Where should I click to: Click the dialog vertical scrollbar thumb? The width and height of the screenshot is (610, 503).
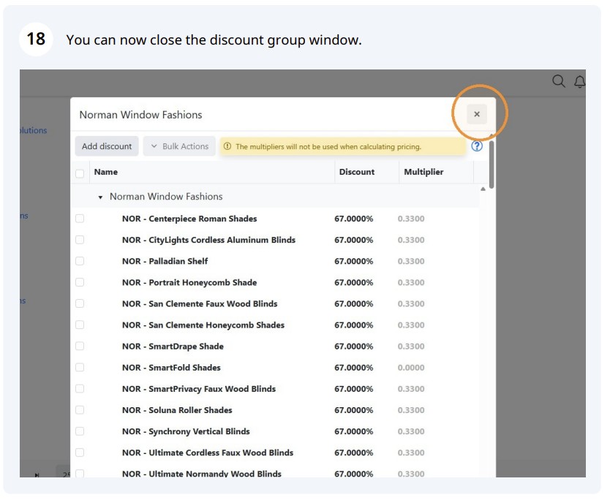point(492,164)
